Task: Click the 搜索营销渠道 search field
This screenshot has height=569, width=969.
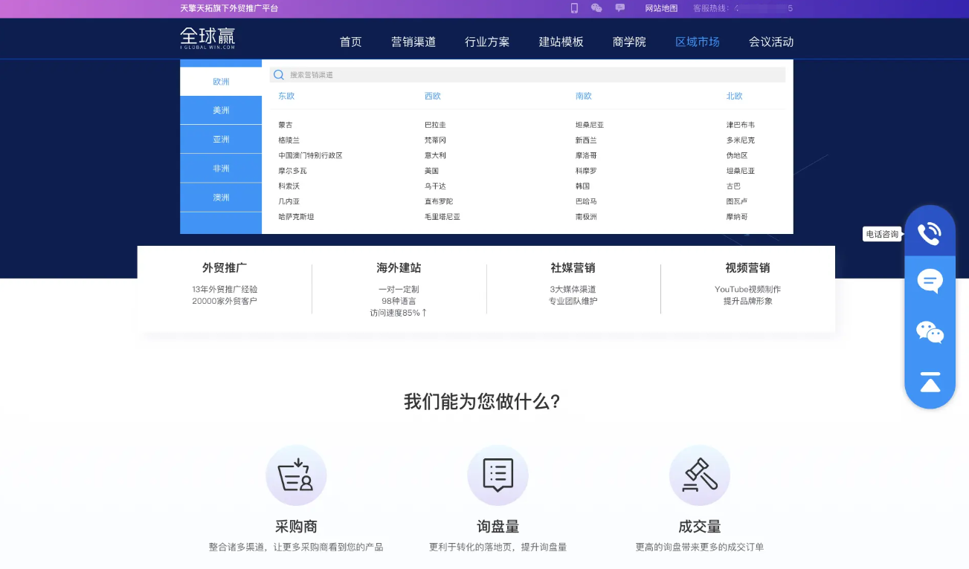Action: 528,75
